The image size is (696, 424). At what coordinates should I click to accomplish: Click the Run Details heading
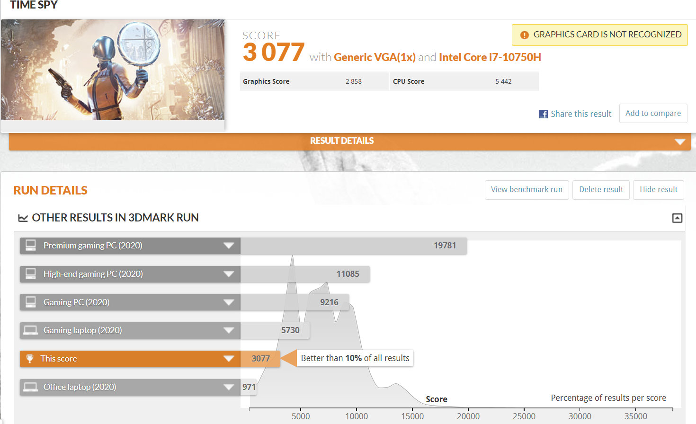pos(51,190)
